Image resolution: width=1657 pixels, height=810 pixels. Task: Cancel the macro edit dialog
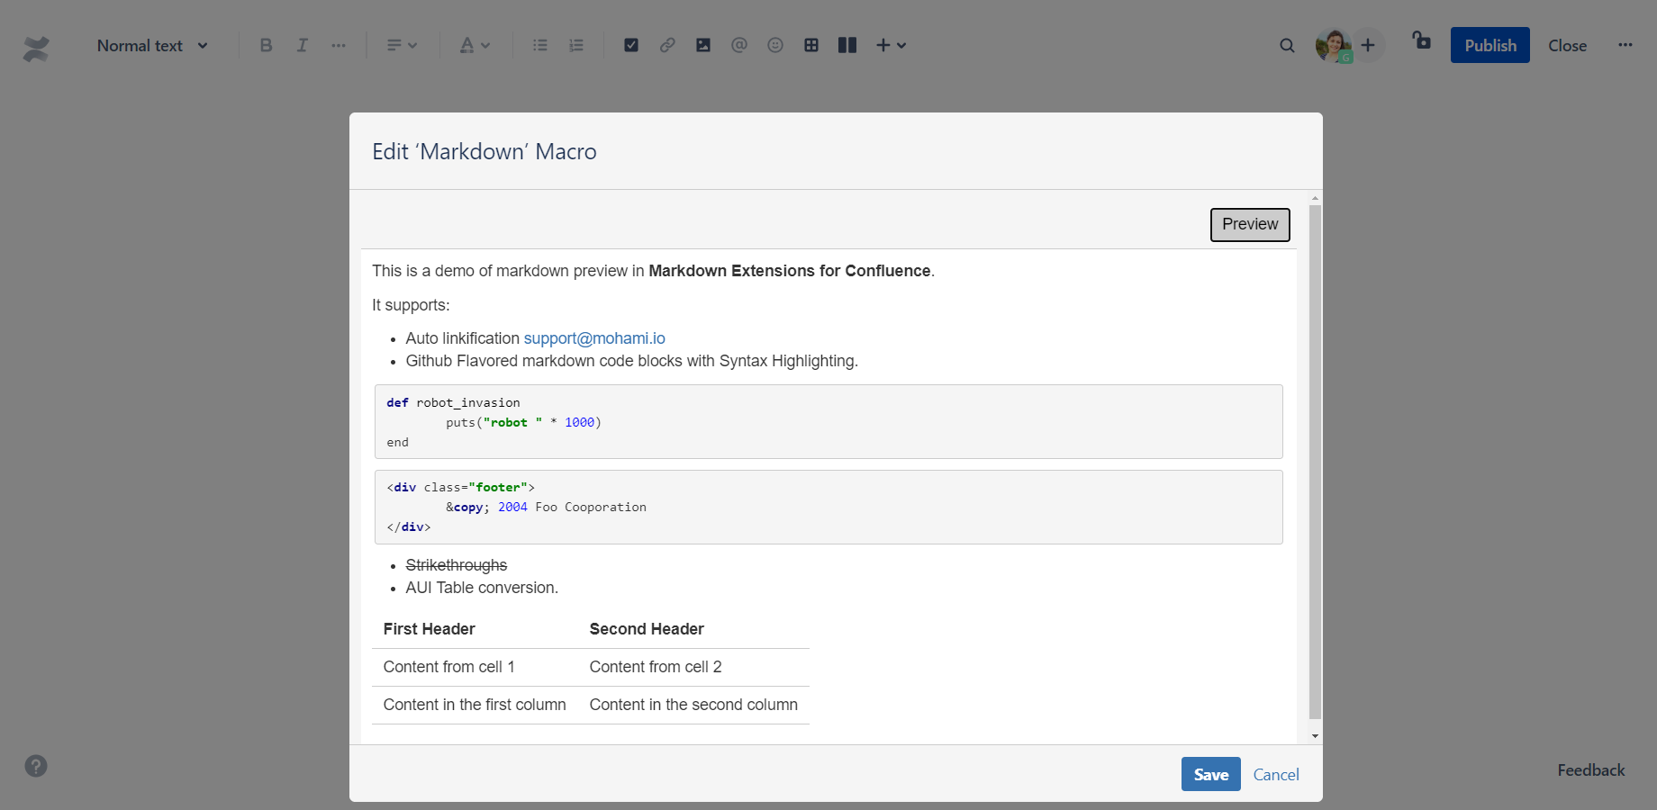[1276, 775]
